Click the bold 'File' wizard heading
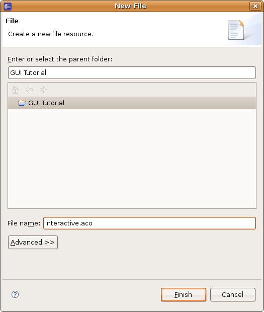The width and height of the screenshot is (264, 312). [x=12, y=21]
